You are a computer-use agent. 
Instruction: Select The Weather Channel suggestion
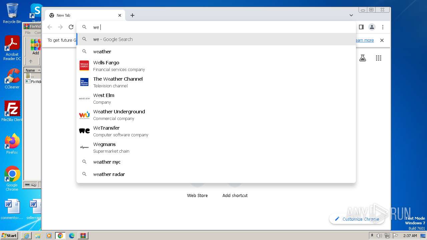click(x=216, y=82)
